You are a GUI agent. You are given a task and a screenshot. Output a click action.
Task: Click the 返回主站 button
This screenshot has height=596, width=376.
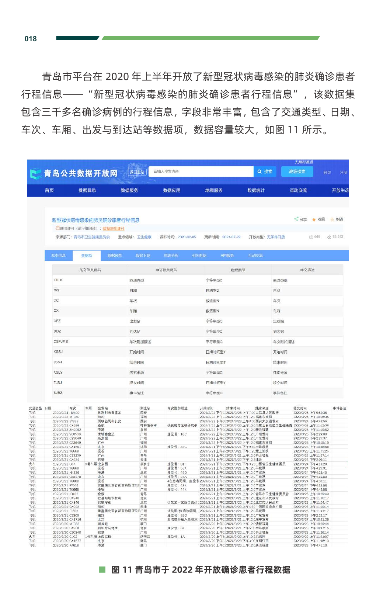(137, 172)
